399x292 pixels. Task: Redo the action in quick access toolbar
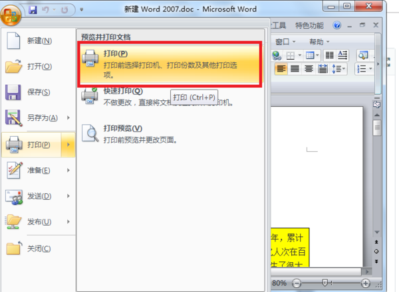point(65,10)
